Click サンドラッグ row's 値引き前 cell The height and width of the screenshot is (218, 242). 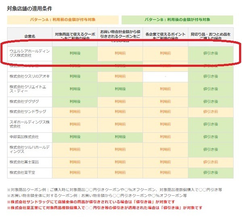coord(211,112)
